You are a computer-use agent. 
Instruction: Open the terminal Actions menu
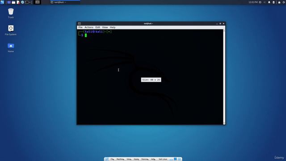click(89, 27)
